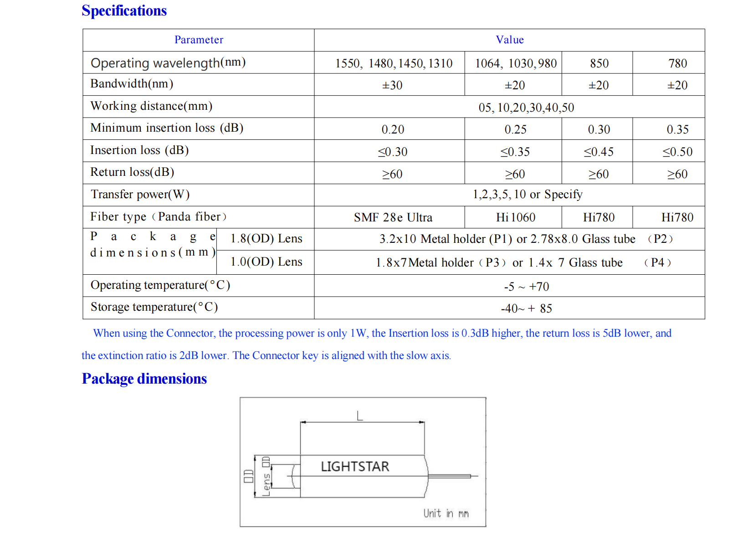Select the 0.25 minimum insertion loss value
The height and width of the screenshot is (554, 753).
[x=515, y=129]
